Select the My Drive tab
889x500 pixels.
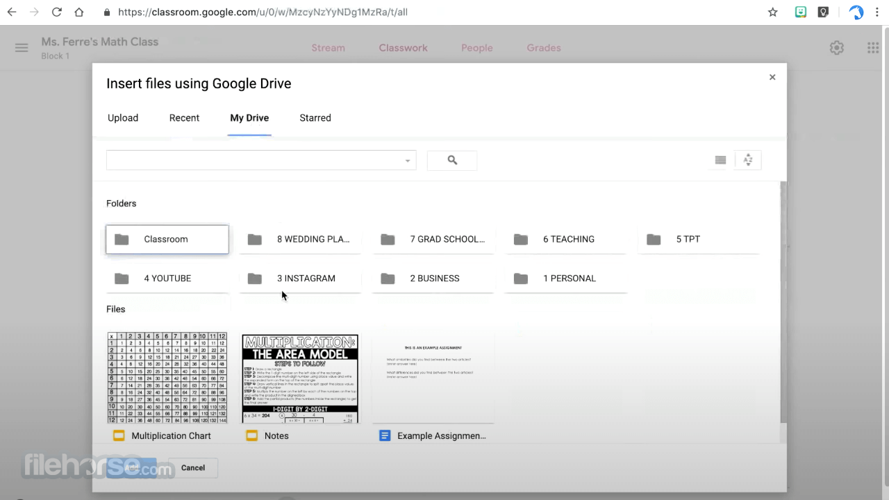249,118
